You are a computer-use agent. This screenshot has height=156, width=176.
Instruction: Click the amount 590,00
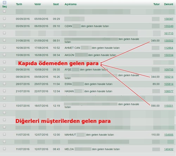[x=155, y=106]
